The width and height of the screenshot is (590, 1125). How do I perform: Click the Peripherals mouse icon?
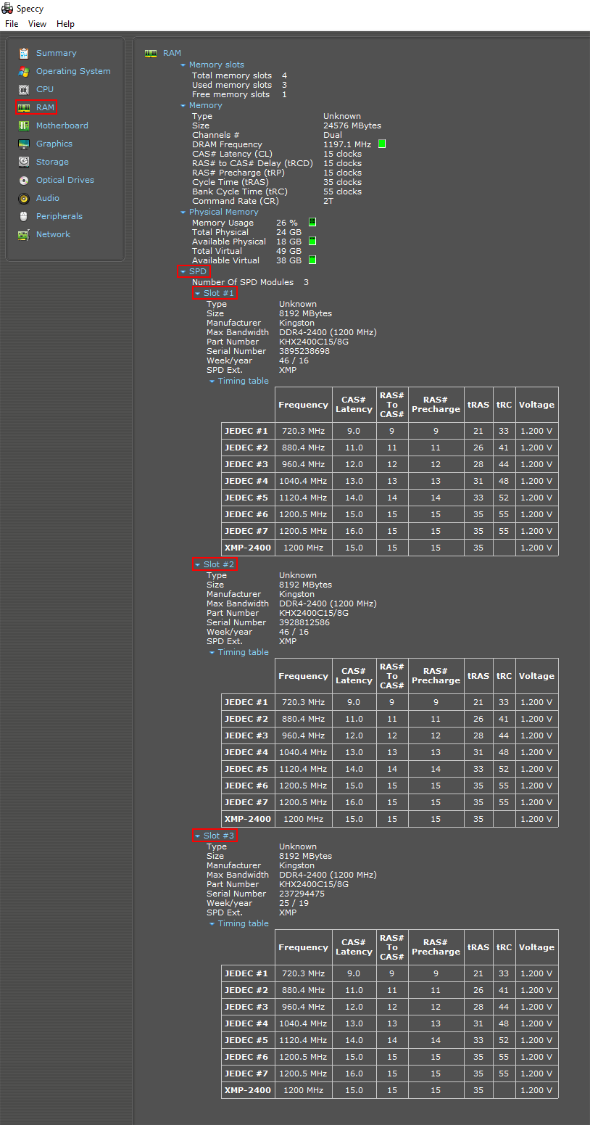coord(24,216)
